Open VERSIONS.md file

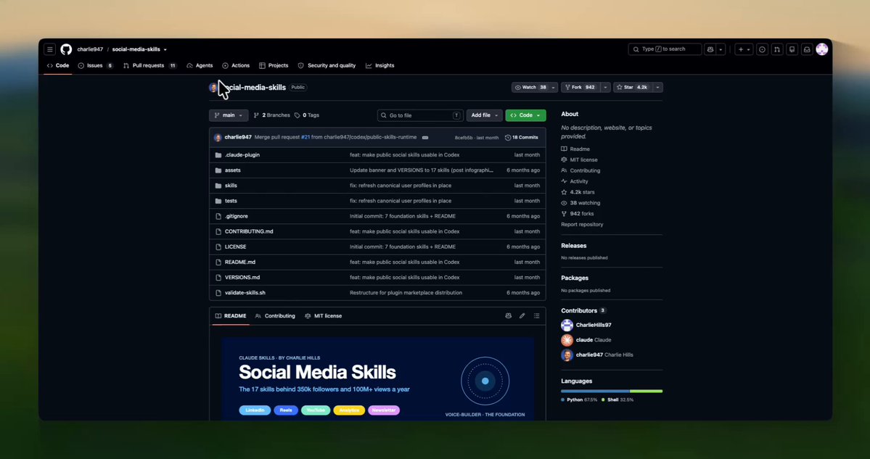click(242, 277)
